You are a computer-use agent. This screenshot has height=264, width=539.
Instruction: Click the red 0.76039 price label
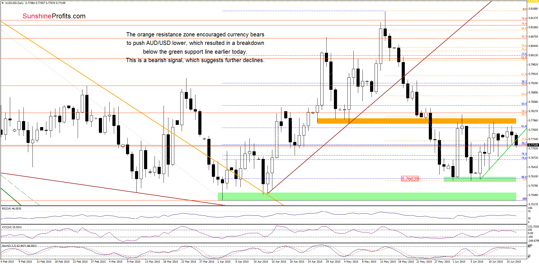[410, 179]
